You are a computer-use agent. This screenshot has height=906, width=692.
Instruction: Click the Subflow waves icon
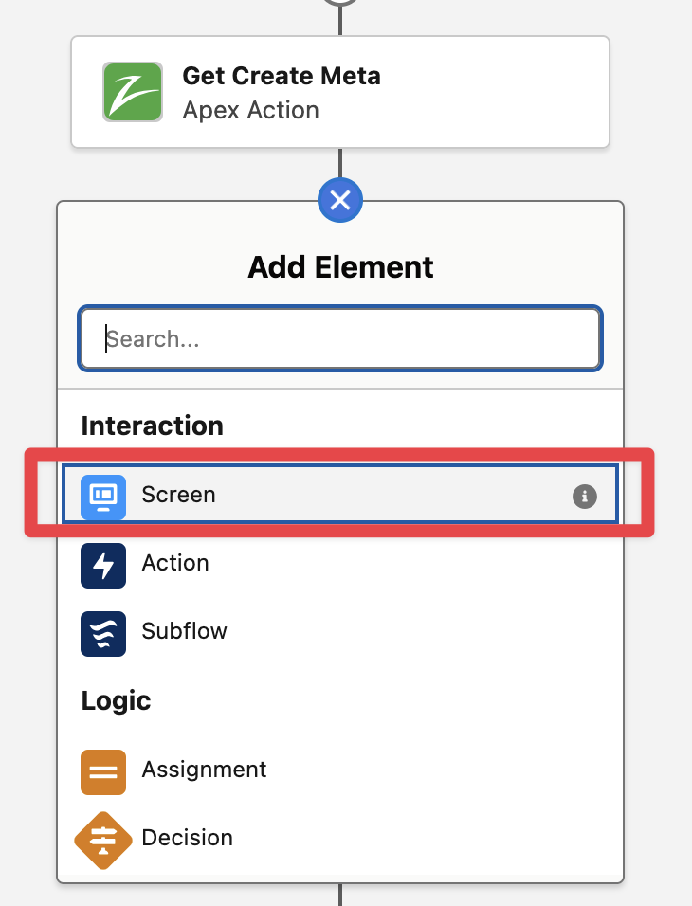(x=103, y=631)
